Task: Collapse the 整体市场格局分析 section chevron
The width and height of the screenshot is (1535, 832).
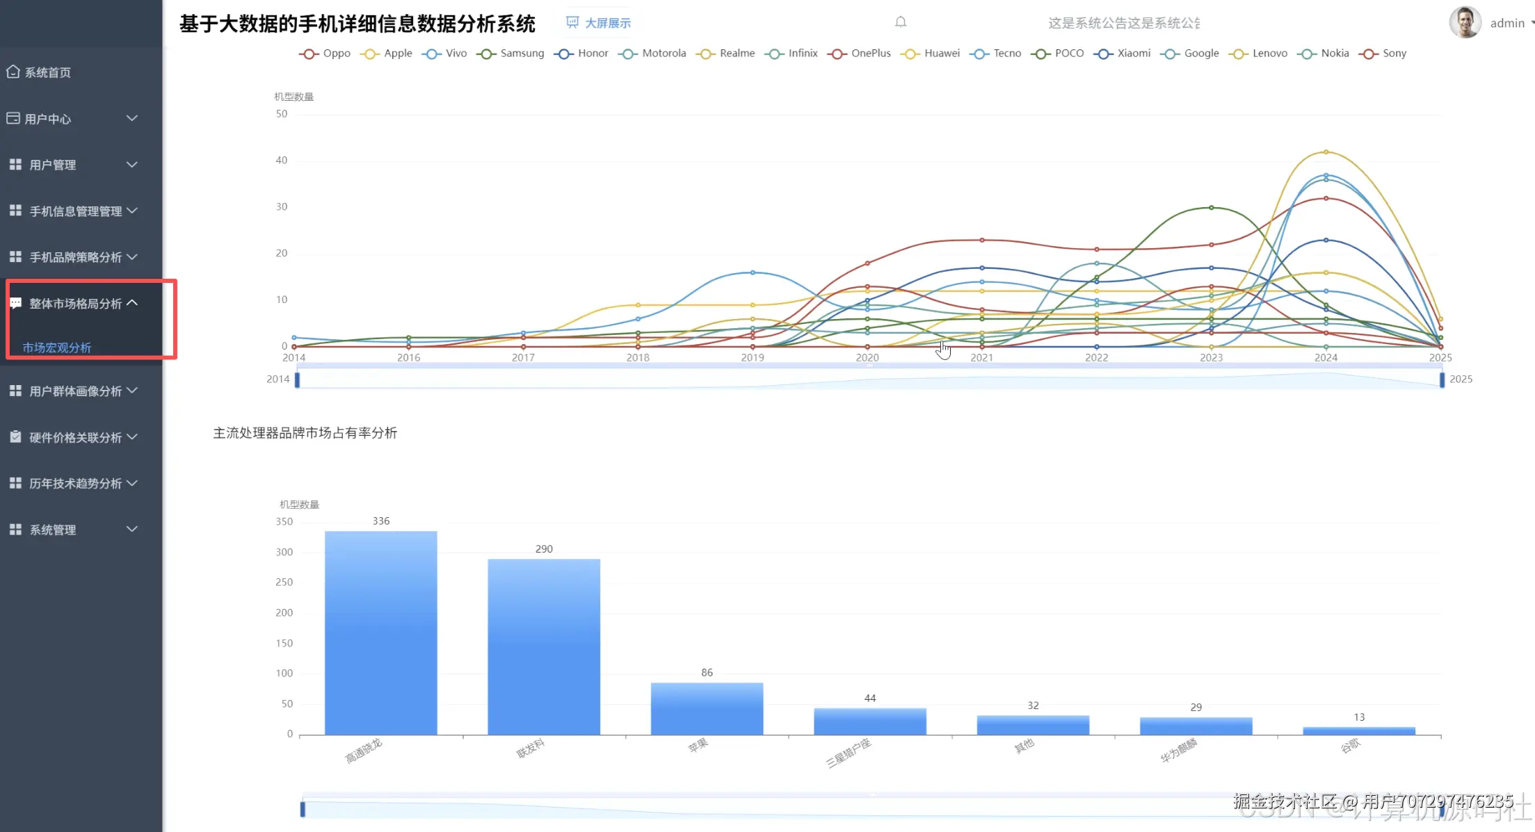Action: (x=132, y=303)
